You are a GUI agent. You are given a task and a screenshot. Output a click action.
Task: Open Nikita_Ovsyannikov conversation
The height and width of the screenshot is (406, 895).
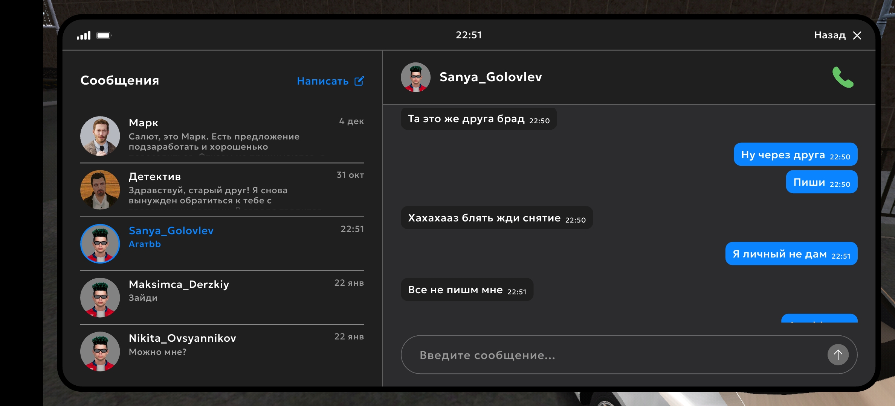[226, 345]
